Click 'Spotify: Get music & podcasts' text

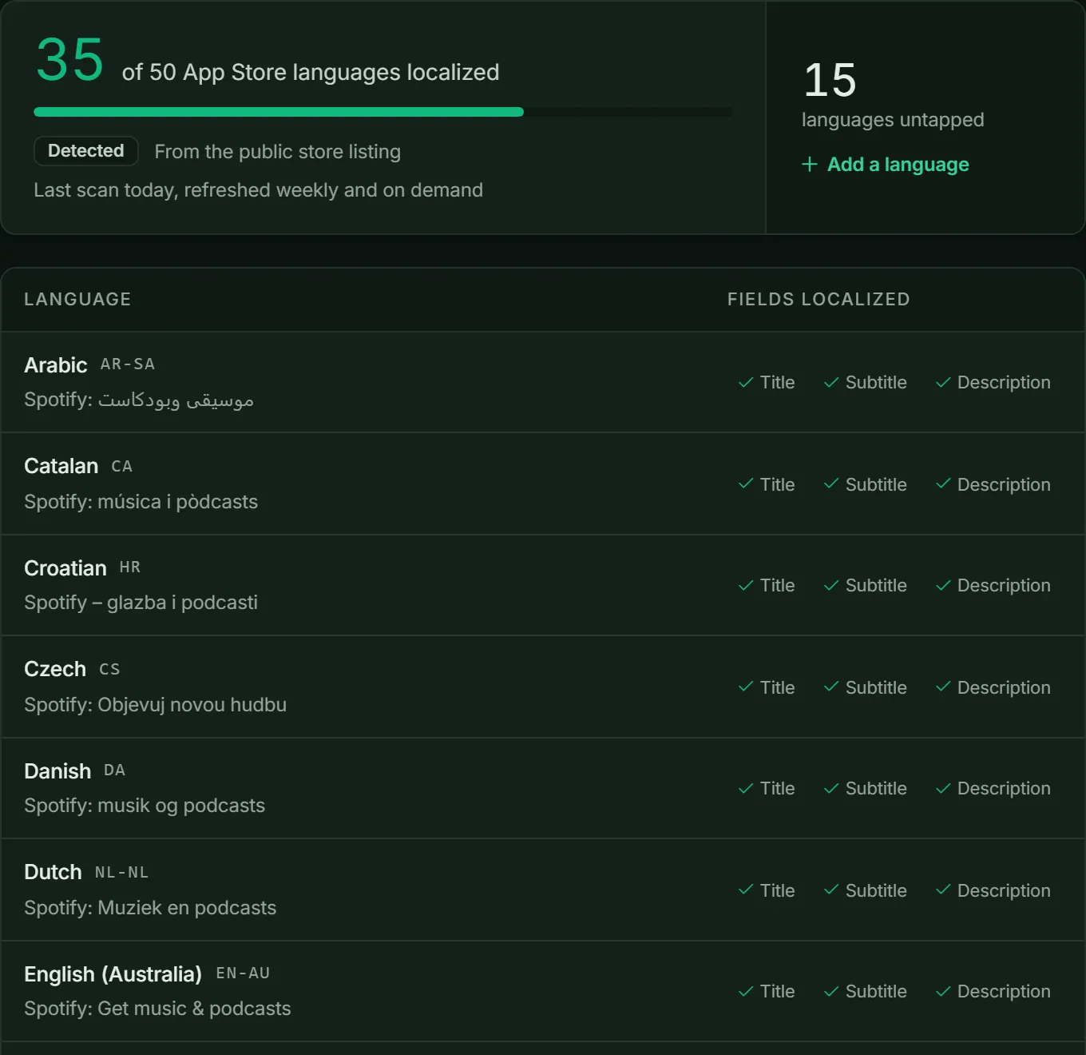coord(157,1009)
